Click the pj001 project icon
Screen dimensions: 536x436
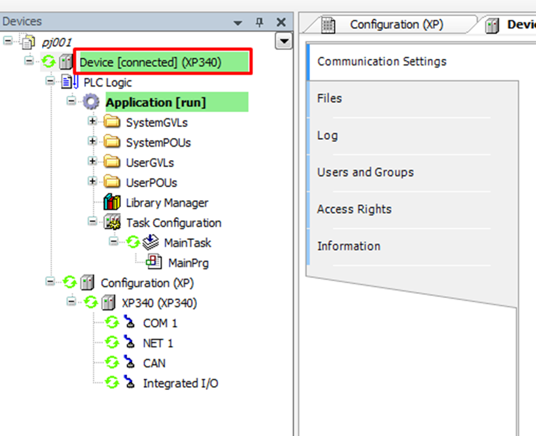click(28, 42)
